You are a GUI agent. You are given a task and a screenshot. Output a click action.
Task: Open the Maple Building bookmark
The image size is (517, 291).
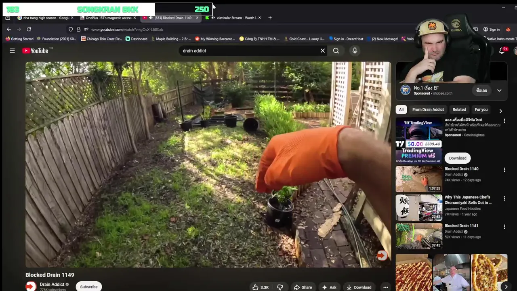coord(170,39)
